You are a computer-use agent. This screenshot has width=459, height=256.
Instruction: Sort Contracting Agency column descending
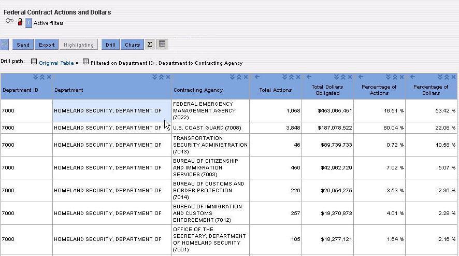pyautogui.click(x=233, y=77)
